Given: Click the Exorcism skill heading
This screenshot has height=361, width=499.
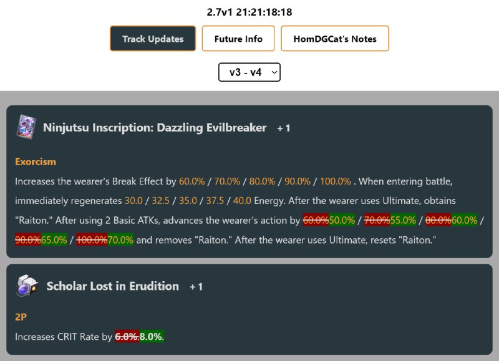Looking at the screenshot, I should click(36, 161).
